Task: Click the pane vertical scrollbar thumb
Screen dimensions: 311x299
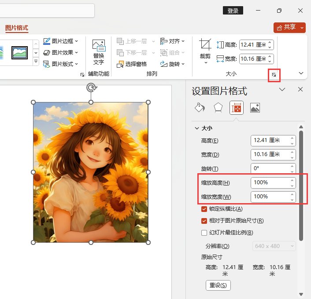Action: (301, 186)
